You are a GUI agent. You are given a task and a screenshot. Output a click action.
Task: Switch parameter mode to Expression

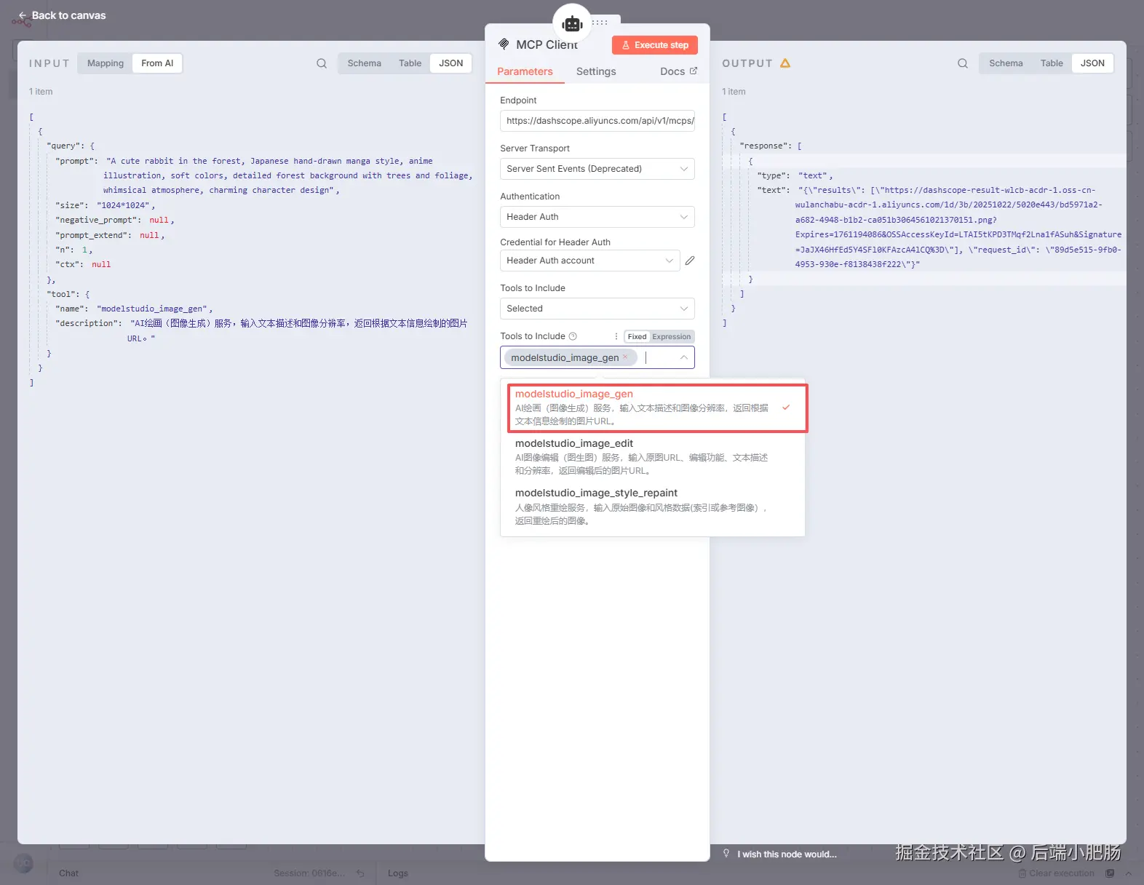(x=672, y=336)
